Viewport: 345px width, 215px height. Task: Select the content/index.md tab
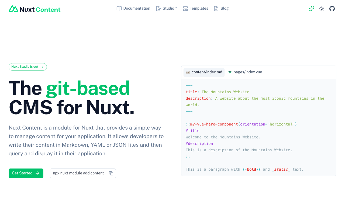tap(204, 72)
